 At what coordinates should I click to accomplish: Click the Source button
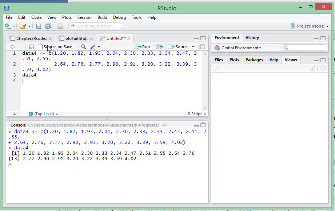pyautogui.click(x=179, y=47)
